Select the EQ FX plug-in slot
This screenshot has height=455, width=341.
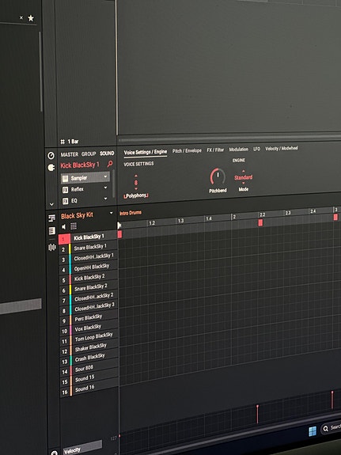click(x=85, y=200)
